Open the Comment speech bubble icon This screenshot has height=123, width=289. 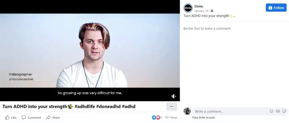click(x=24, y=117)
